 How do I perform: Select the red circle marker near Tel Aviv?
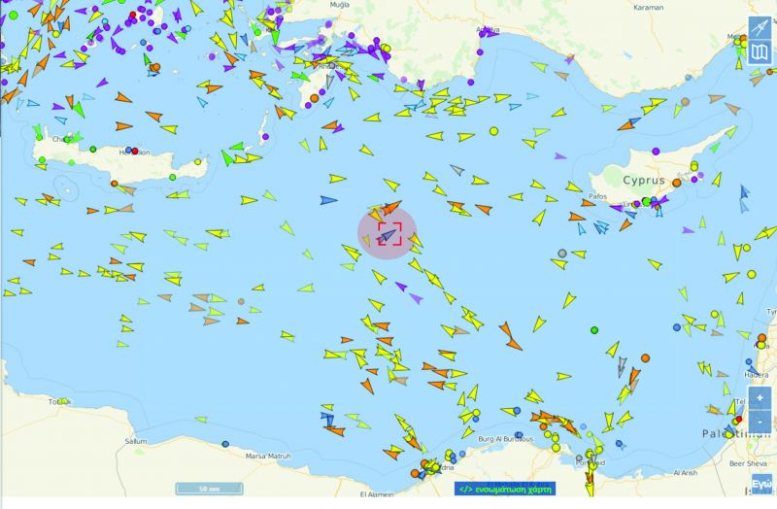point(738,420)
